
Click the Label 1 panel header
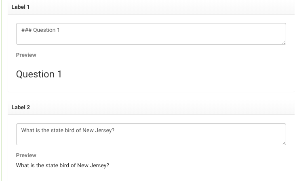(151, 7)
